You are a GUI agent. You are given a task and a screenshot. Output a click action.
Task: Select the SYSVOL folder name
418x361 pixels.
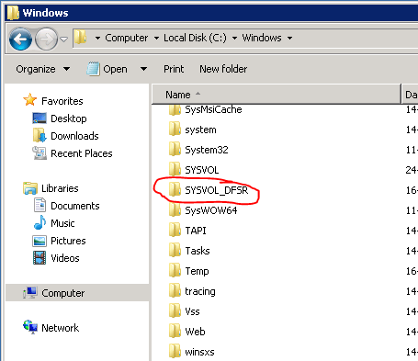(x=202, y=170)
